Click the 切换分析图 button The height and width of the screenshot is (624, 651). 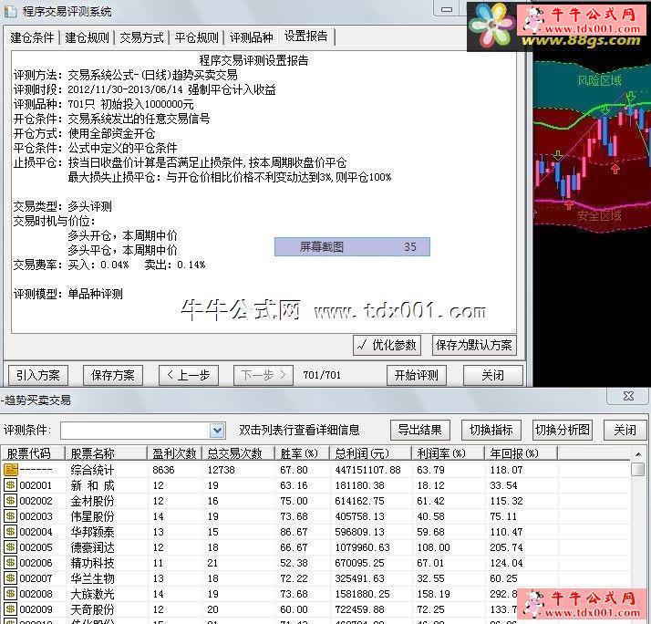[x=563, y=430]
